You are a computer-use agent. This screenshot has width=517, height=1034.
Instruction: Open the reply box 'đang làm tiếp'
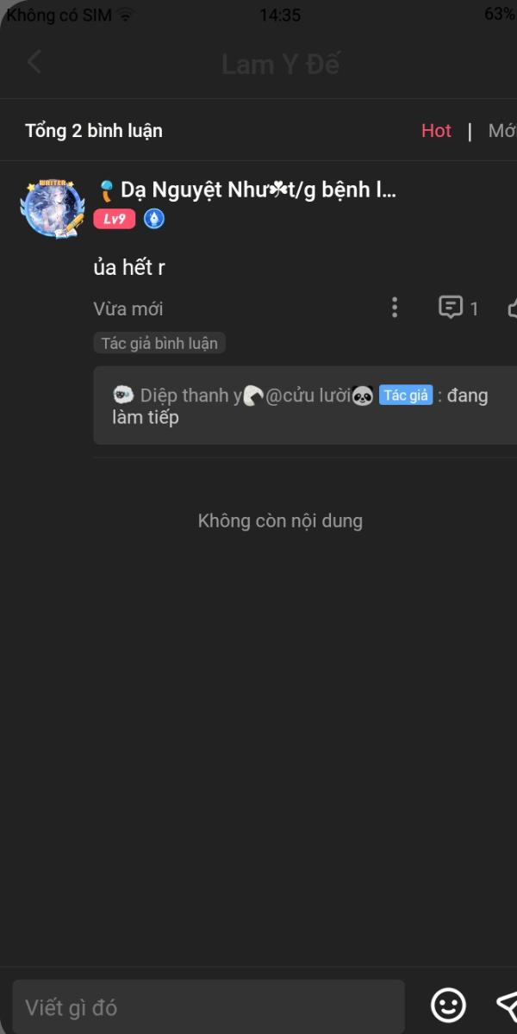point(305,406)
